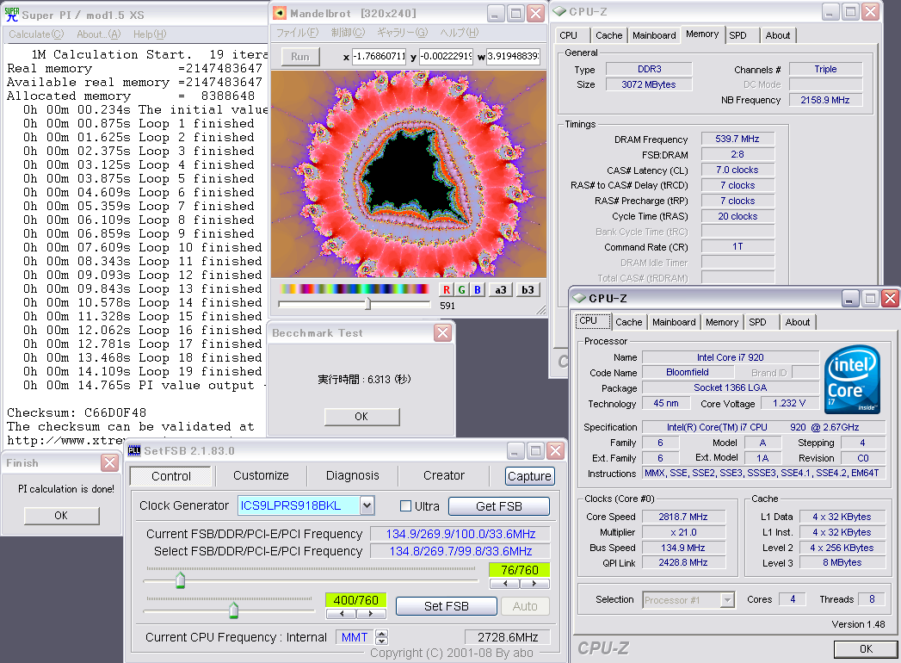Click the Mandelbrot window title bar icon
Image resolution: width=901 pixels, height=663 pixels.
coord(280,13)
